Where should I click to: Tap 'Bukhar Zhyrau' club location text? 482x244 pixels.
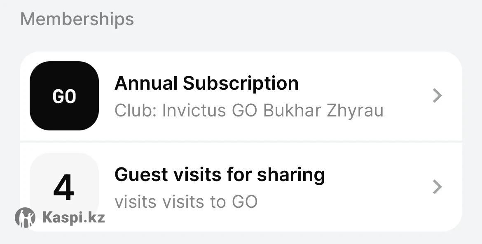323,110
